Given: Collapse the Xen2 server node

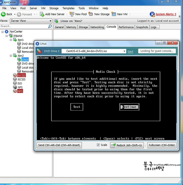Looking at the screenshot, I should tap(11, 56).
